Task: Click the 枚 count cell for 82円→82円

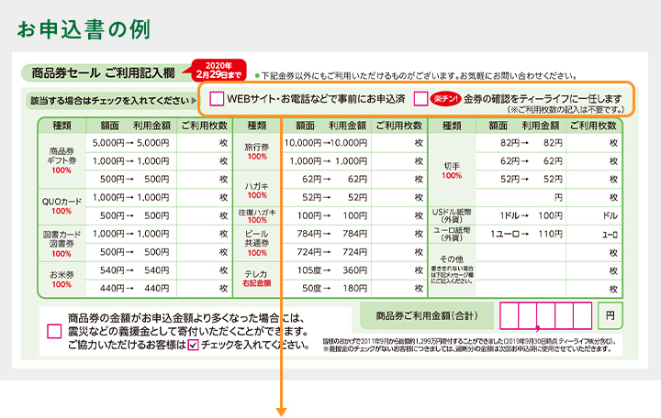Action: tap(594, 143)
